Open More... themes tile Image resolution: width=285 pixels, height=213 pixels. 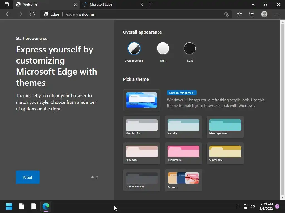click(183, 180)
